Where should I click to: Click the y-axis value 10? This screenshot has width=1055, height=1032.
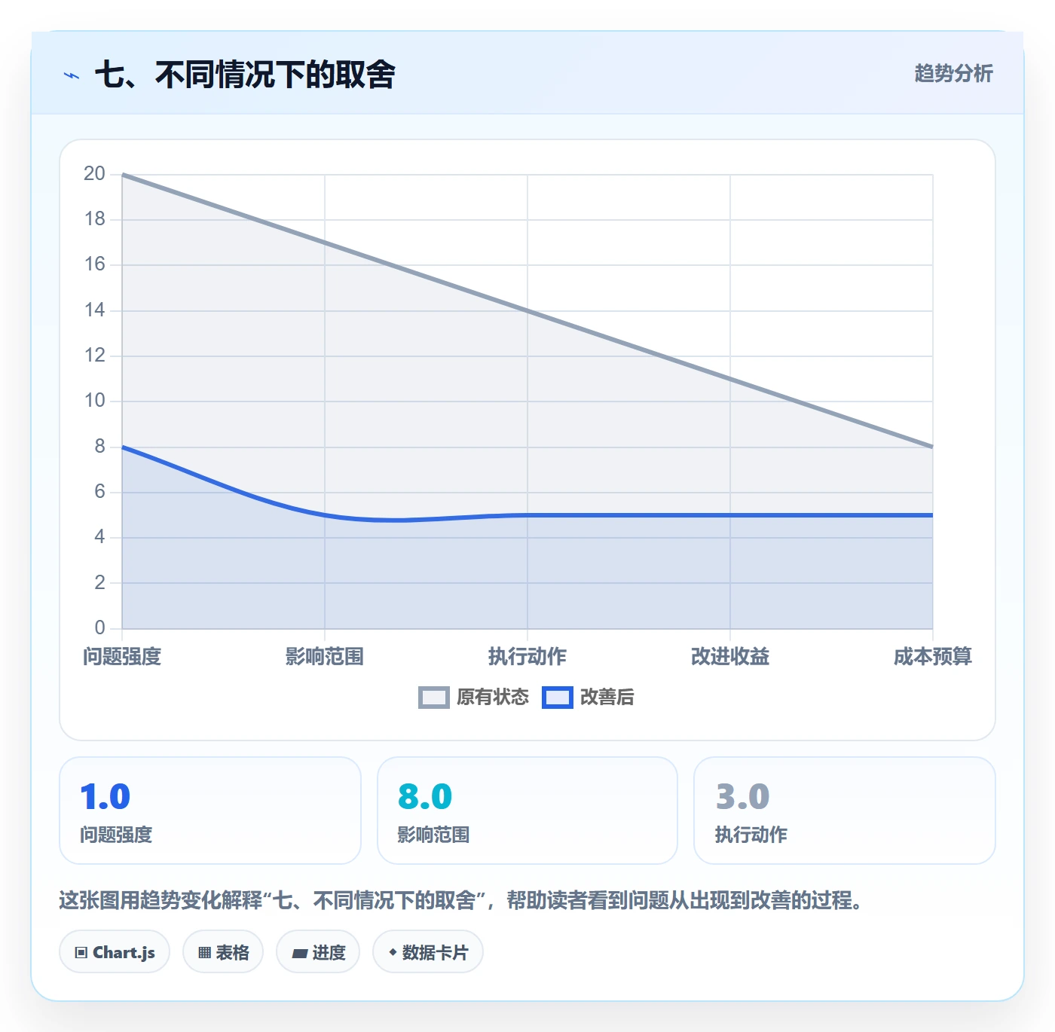[94, 401]
